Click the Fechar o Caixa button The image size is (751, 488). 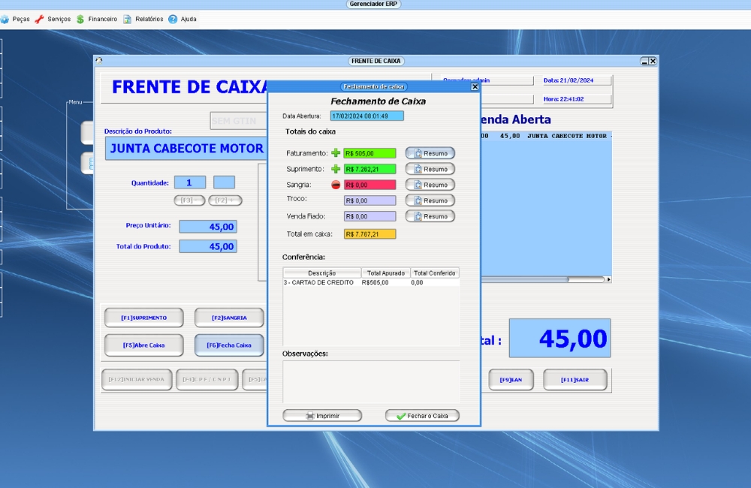(422, 416)
